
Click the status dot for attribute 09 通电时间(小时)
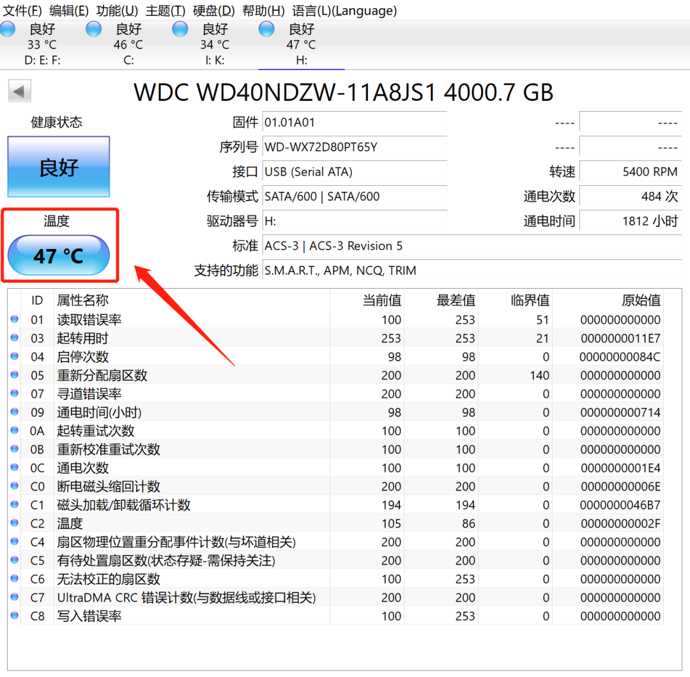coord(15,411)
